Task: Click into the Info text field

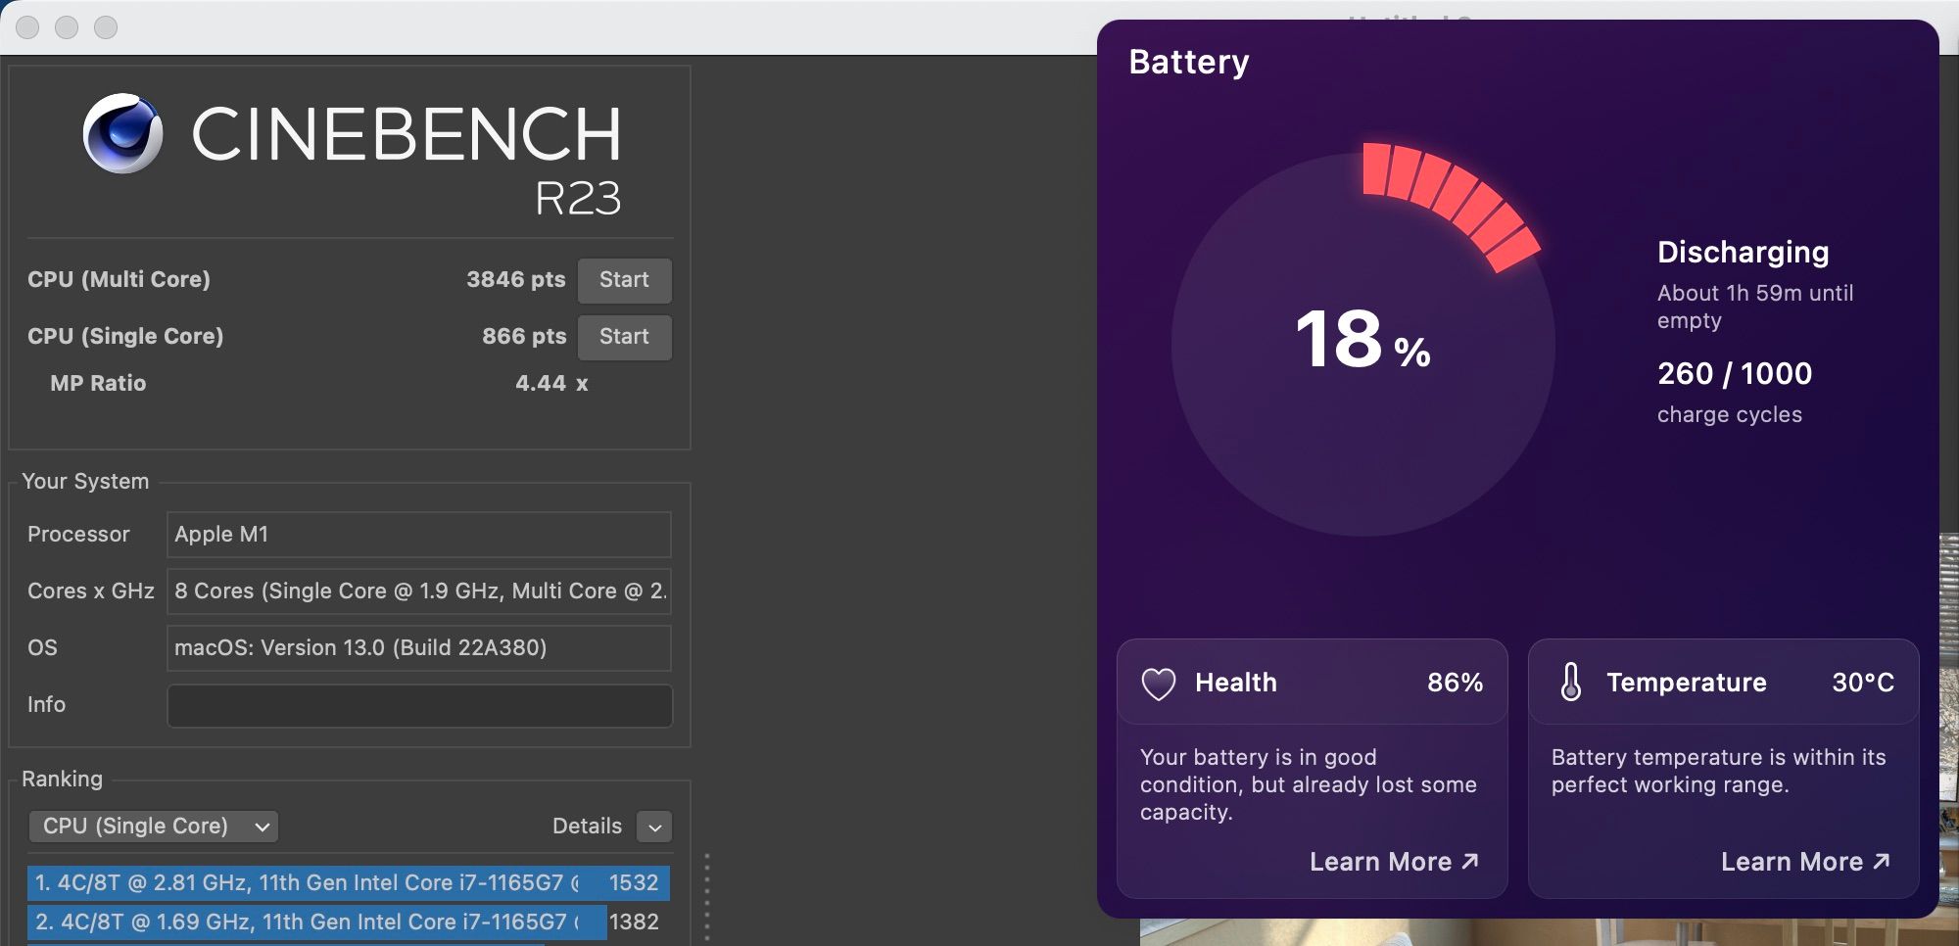Action: click(419, 705)
